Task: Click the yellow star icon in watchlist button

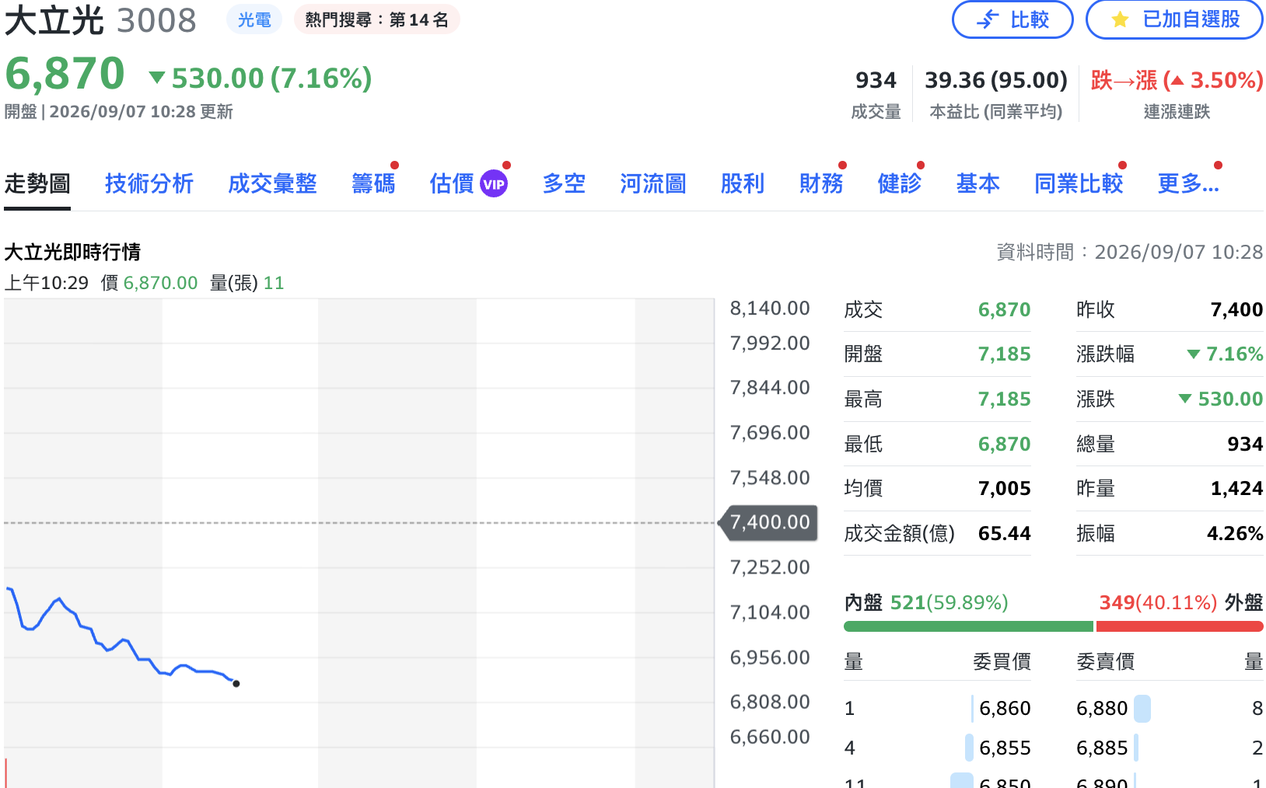Action: (1120, 19)
